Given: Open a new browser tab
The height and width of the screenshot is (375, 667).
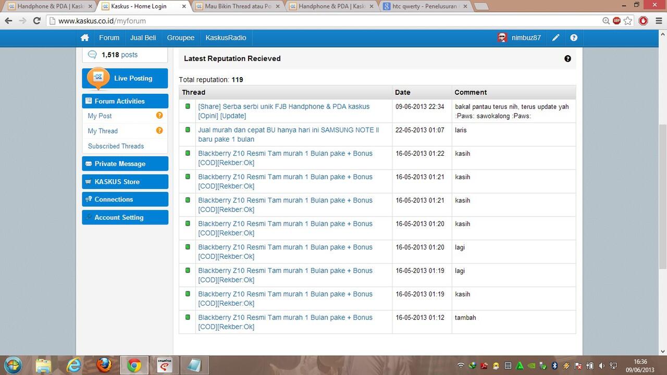Looking at the screenshot, I should pyautogui.click(x=481, y=7).
